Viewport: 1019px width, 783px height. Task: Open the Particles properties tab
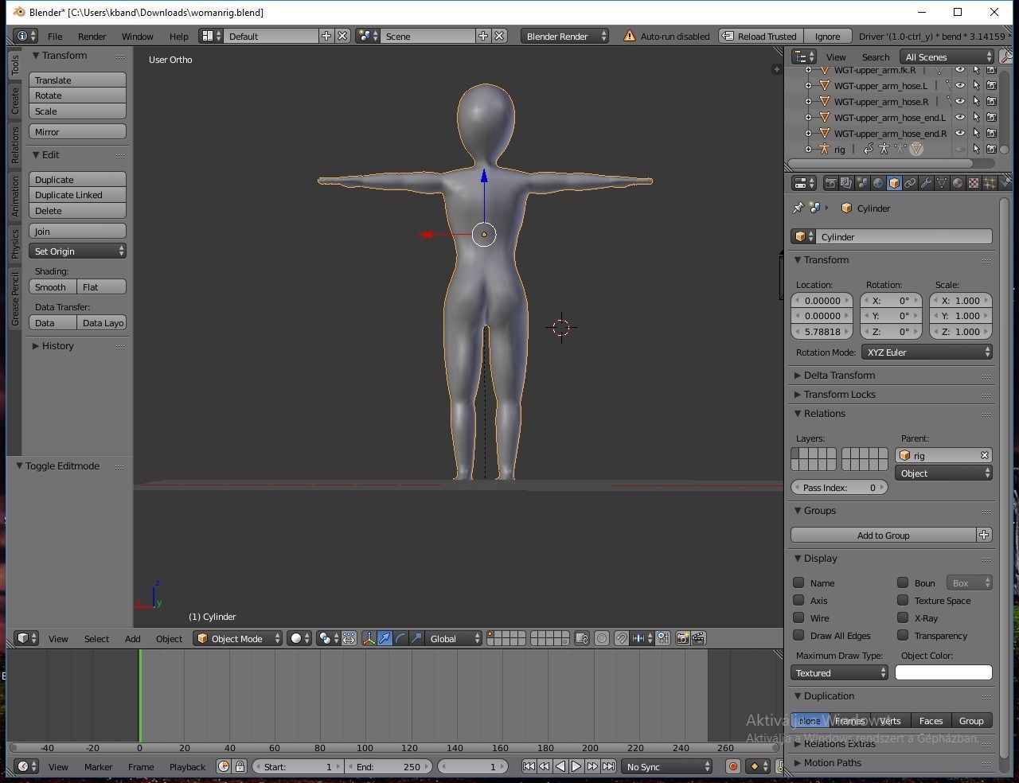point(990,183)
